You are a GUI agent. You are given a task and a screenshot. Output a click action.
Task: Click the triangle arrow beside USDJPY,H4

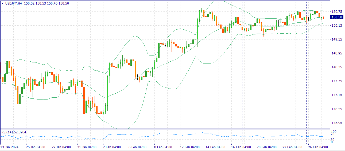(3, 3)
